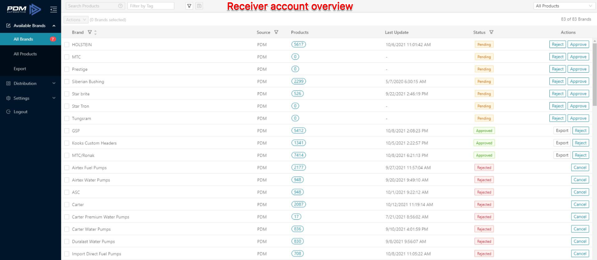Cancel the rejection of the ASC brand
Screen dimensions: 597x260
tap(580, 192)
